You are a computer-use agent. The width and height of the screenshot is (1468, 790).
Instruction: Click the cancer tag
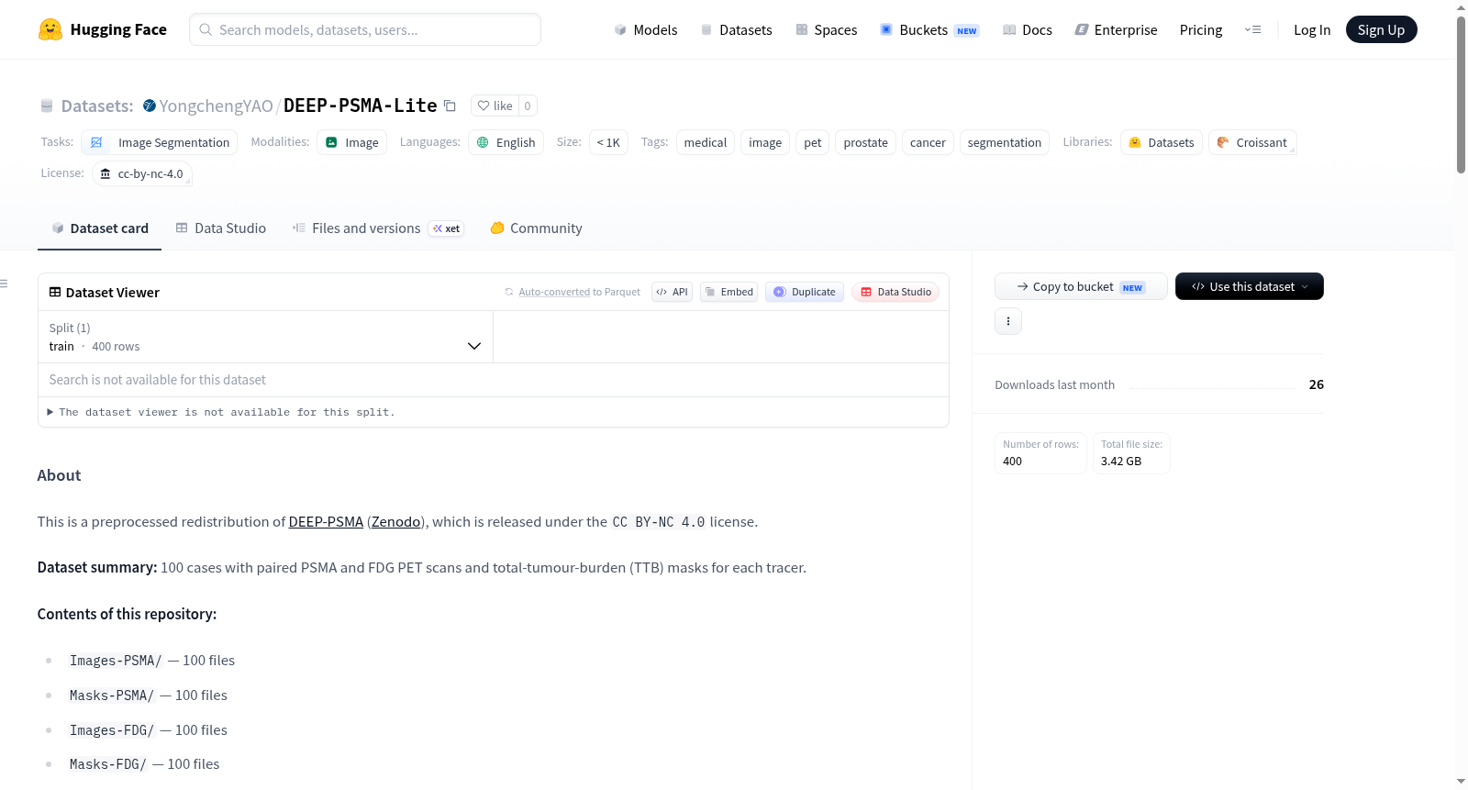[x=928, y=142]
